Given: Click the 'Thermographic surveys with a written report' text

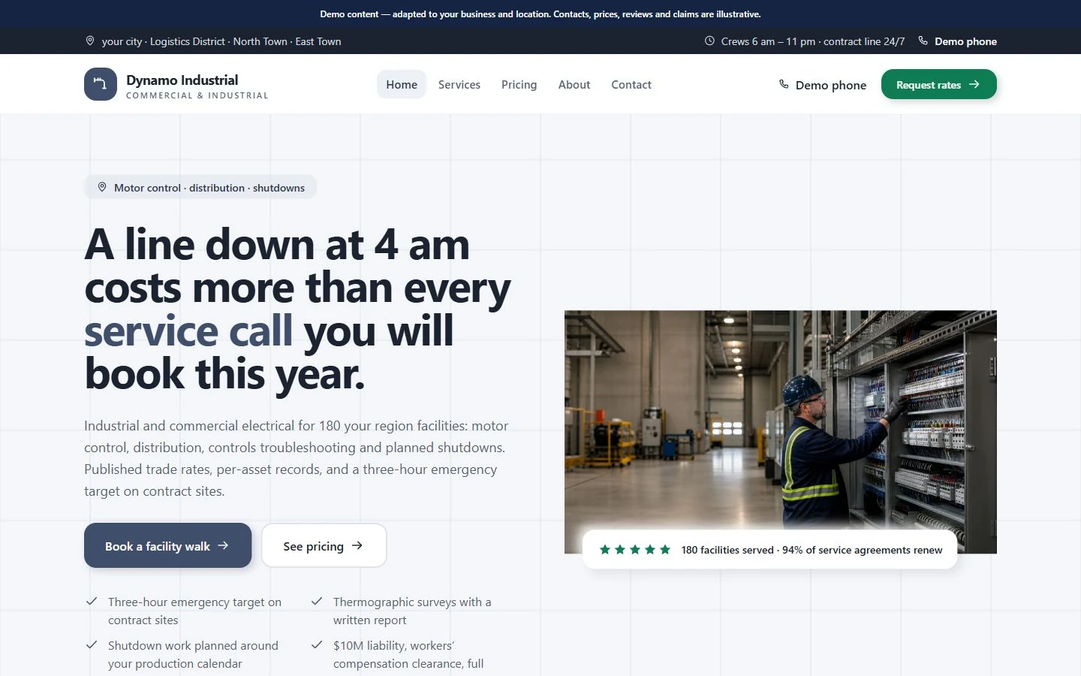Looking at the screenshot, I should (x=412, y=611).
